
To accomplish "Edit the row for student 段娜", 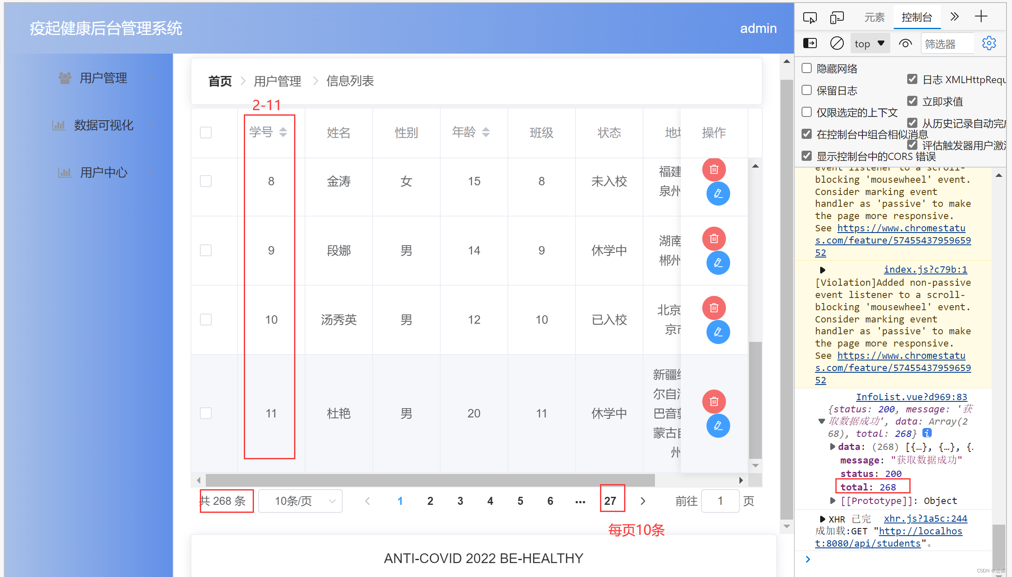I will [x=718, y=263].
